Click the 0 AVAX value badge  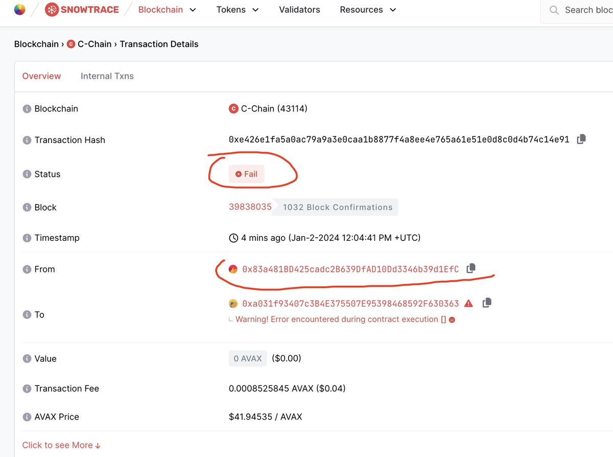[x=248, y=359]
